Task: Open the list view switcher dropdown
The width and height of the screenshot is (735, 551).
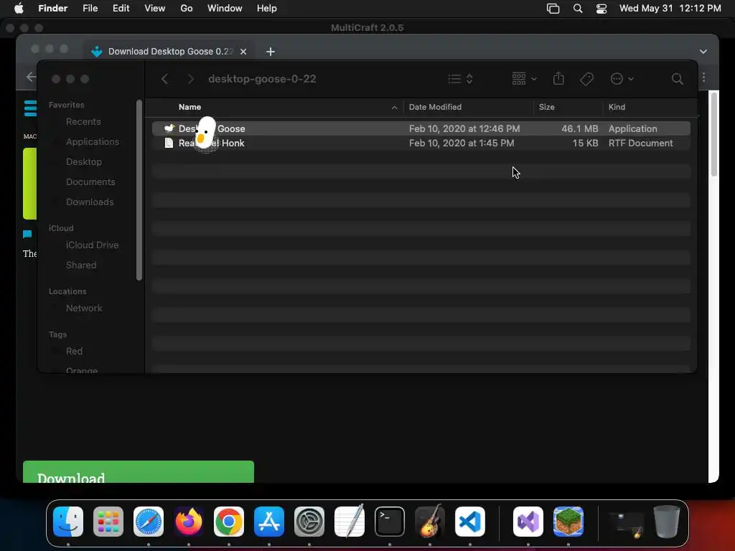Action: coord(460,79)
